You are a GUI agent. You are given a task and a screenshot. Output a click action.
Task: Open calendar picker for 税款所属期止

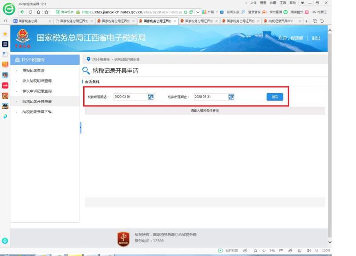(231, 97)
